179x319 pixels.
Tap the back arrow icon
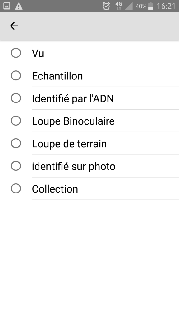click(14, 26)
